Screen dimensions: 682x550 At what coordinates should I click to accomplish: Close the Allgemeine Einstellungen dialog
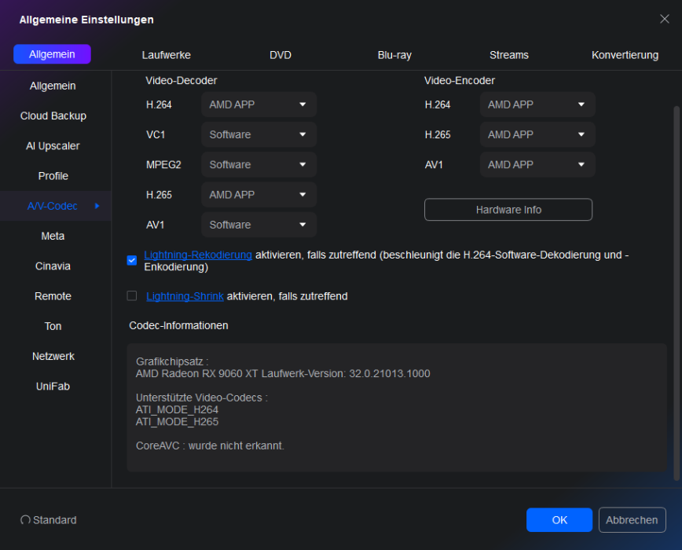(x=664, y=19)
